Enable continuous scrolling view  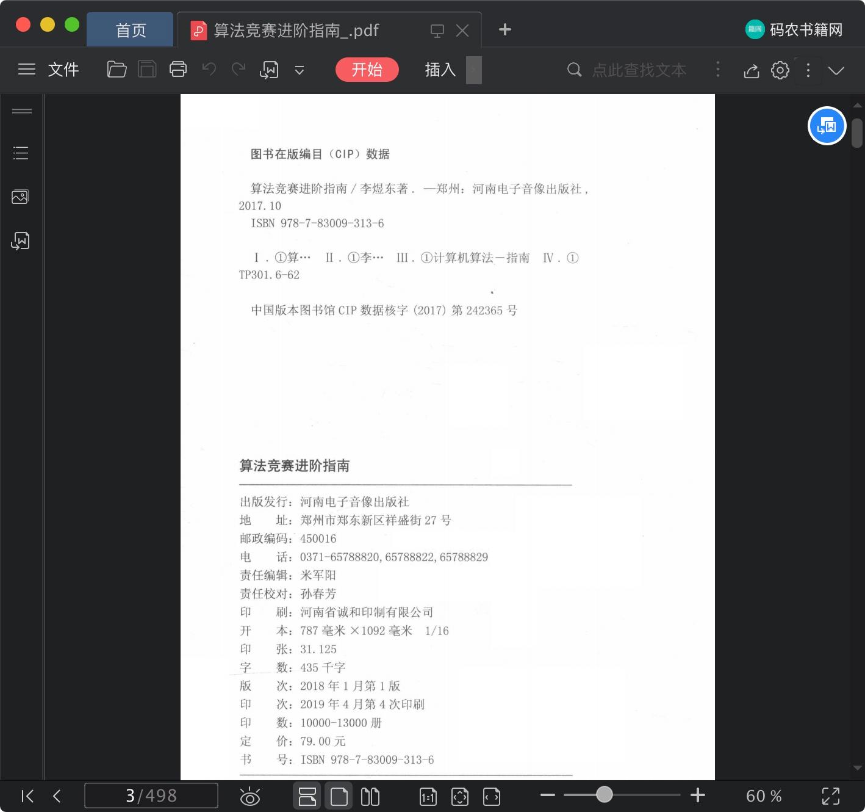[307, 797]
